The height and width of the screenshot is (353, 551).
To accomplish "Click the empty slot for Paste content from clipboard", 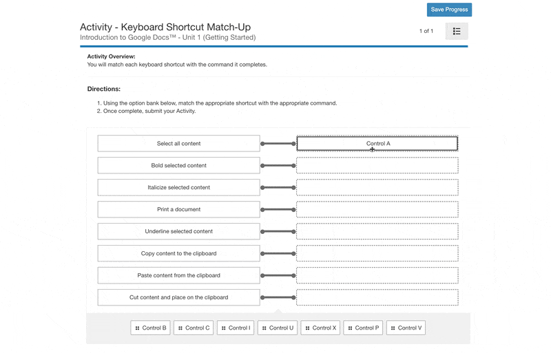I will click(377, 275).
